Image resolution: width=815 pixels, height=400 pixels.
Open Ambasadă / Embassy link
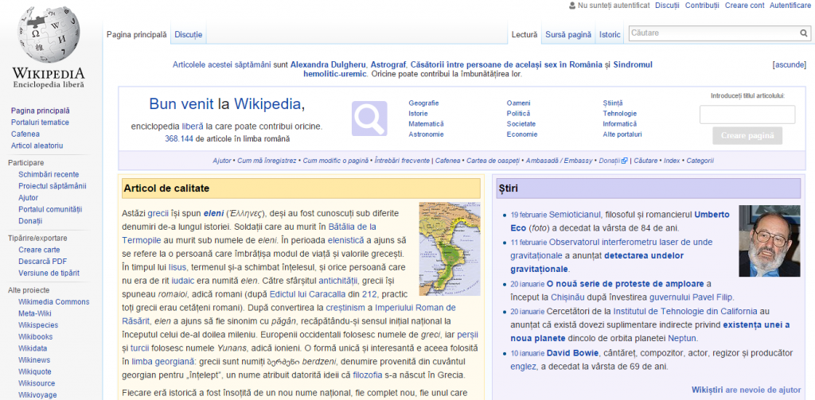[559, 161]
